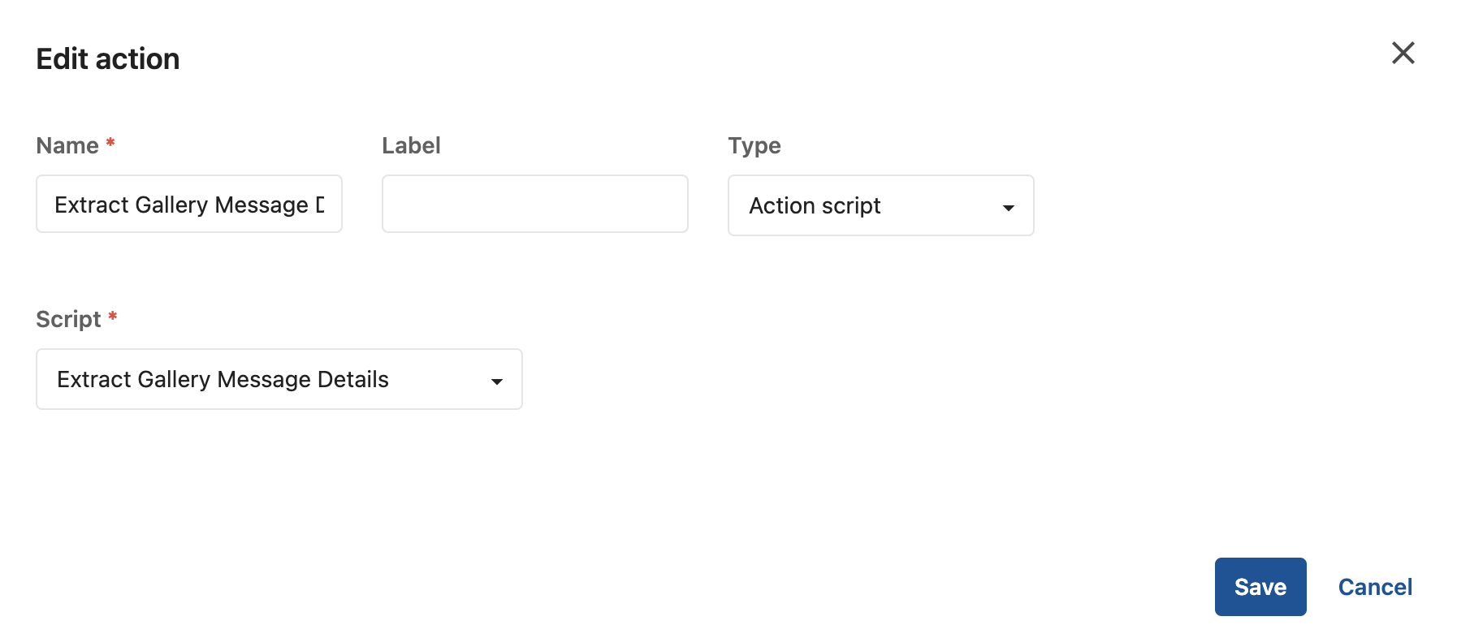Click the 'Type' field label
Viewport: 1457px width, 638px height.
click(754, 146)
